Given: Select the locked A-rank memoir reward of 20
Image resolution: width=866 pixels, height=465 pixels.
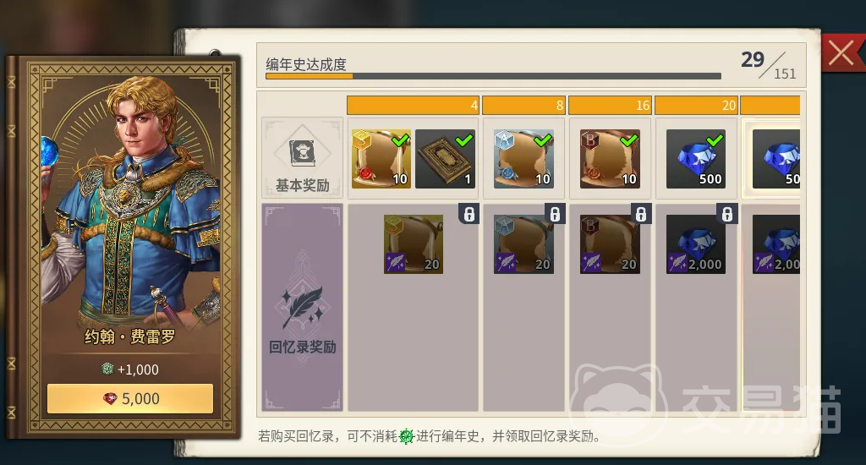Looking at the screenshot, I should 523,244.
